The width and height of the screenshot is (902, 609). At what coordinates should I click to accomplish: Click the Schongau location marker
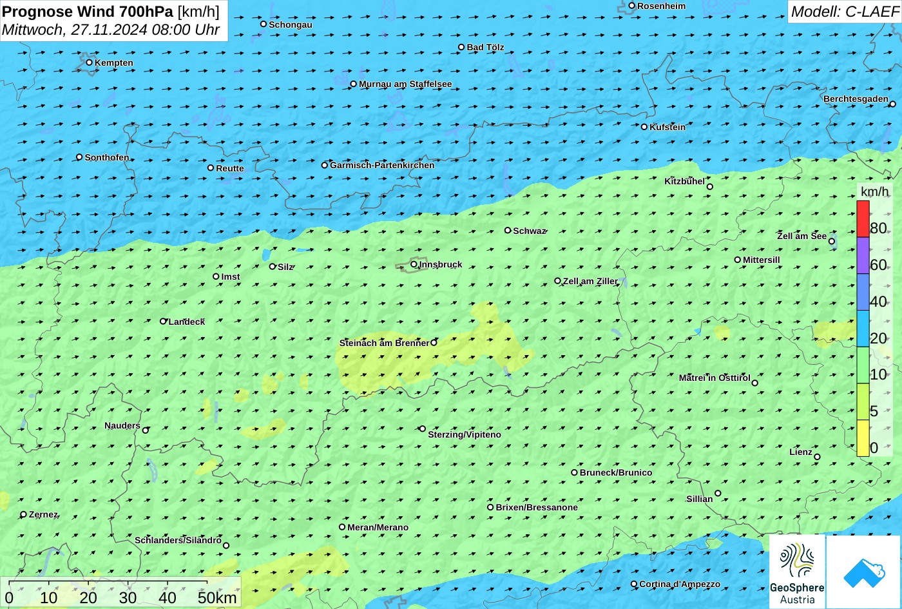point(263,24)
